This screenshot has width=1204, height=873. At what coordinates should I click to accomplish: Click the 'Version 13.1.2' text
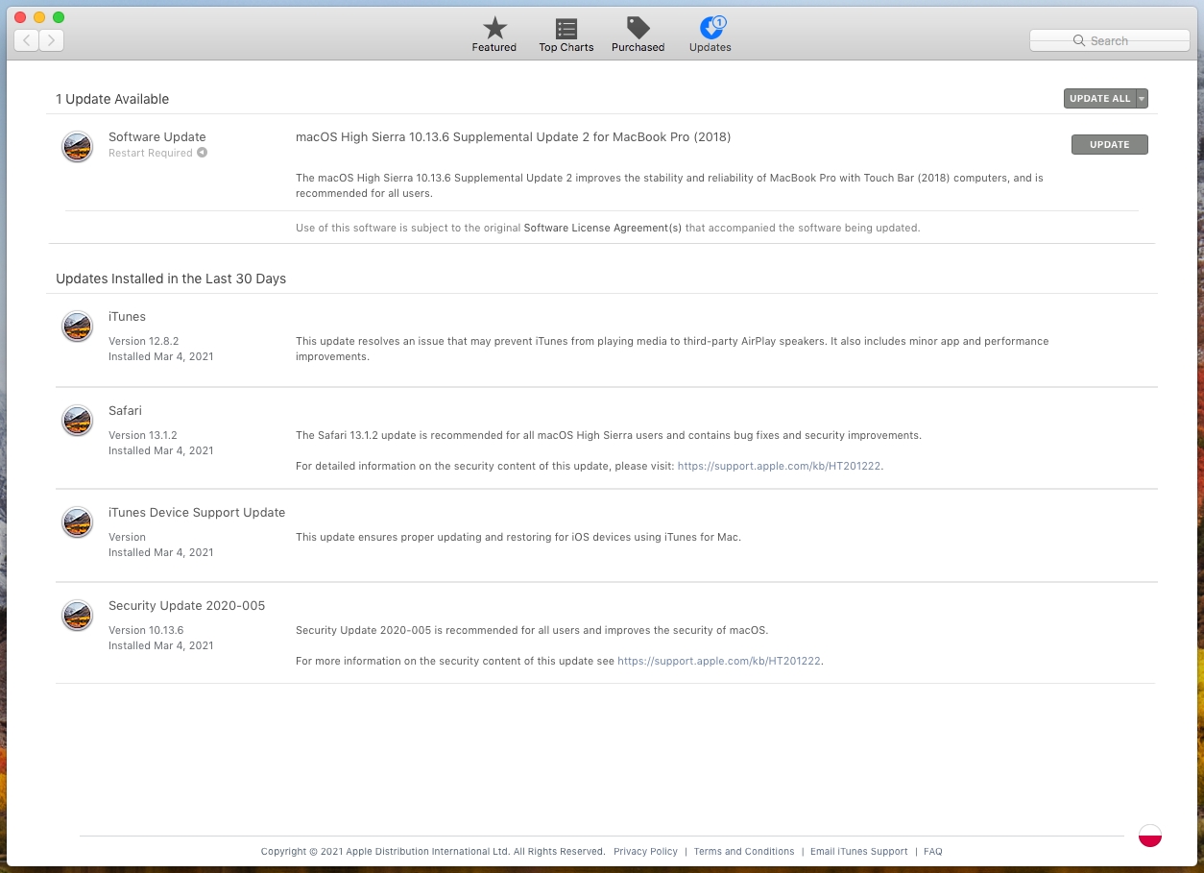pyautogui.click(x=143, y=435)
